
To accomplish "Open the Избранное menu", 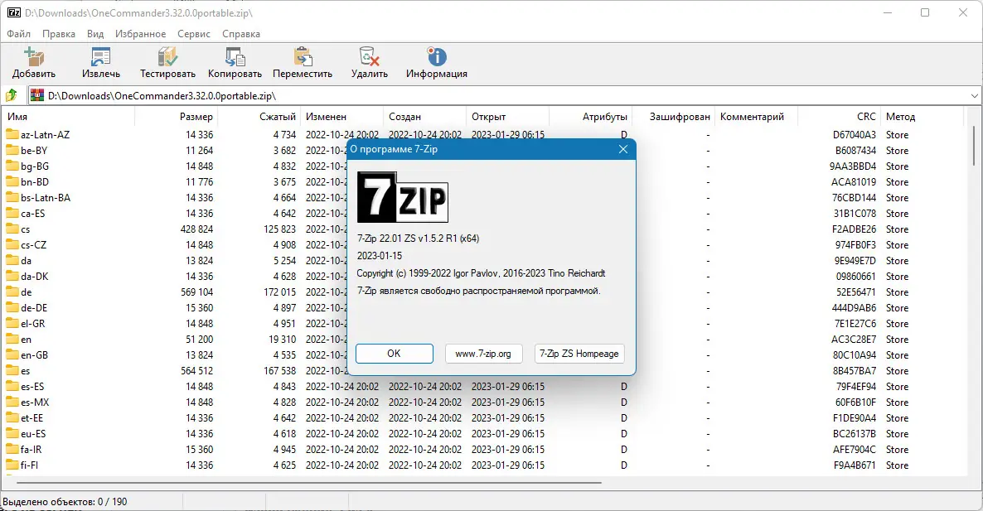I will click(140, 34).
